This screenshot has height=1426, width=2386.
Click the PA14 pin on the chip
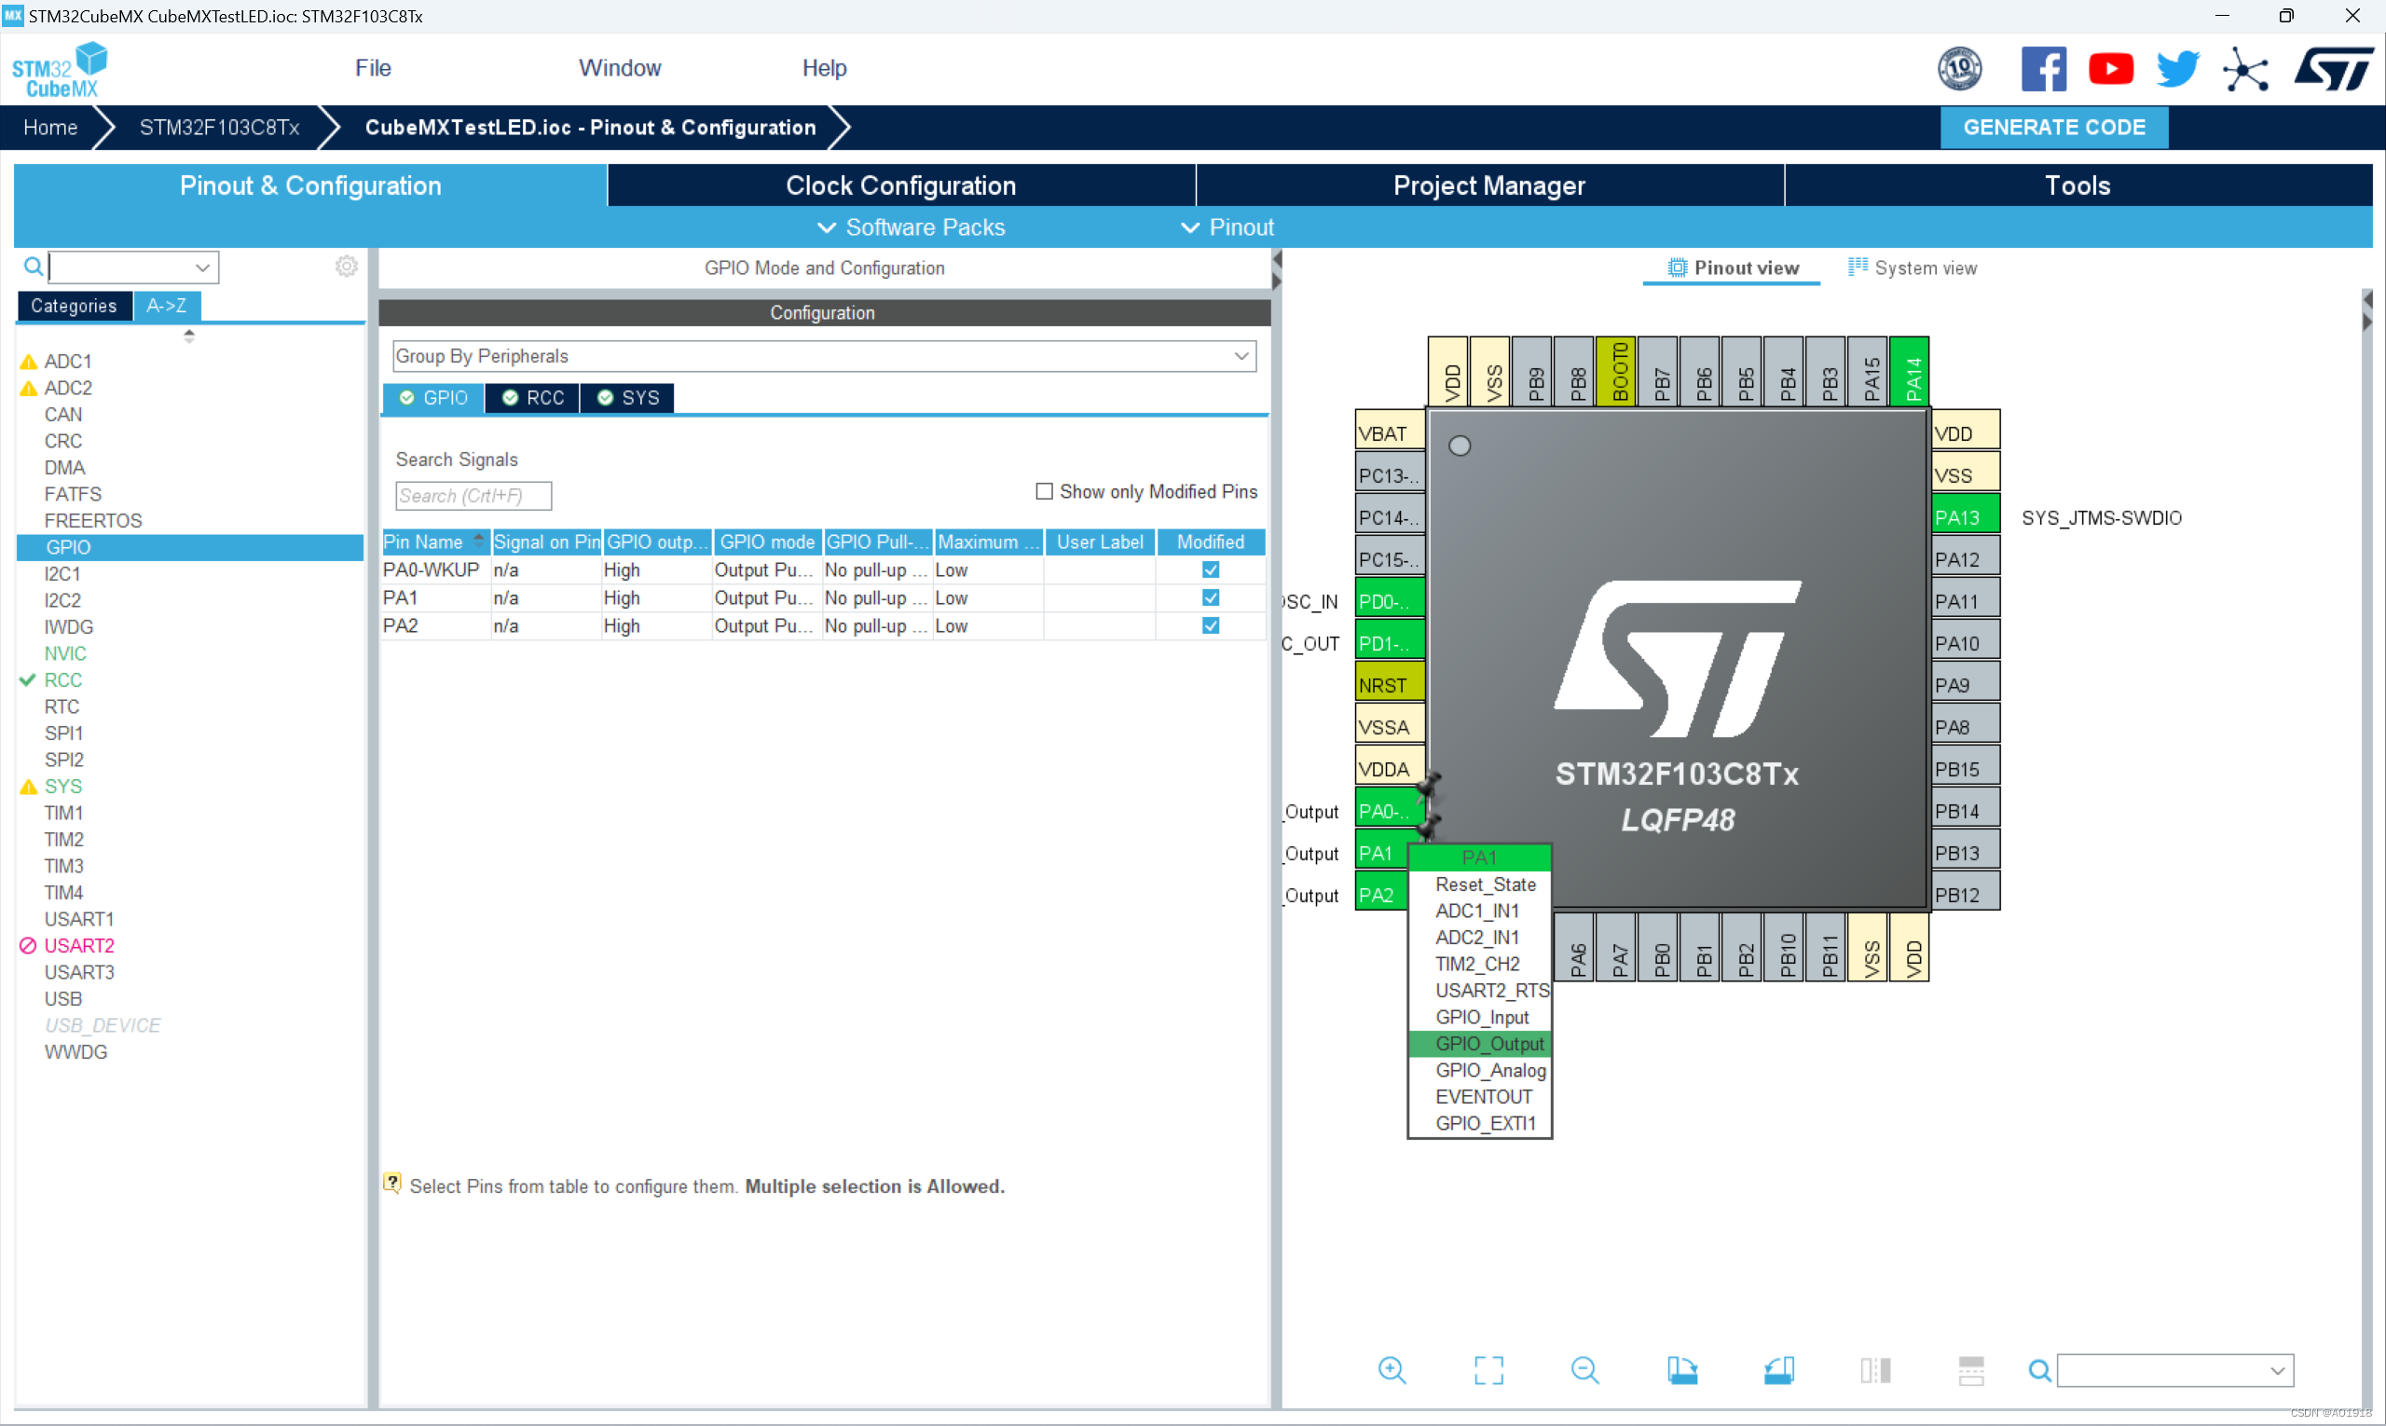[x=1909, y=372]
